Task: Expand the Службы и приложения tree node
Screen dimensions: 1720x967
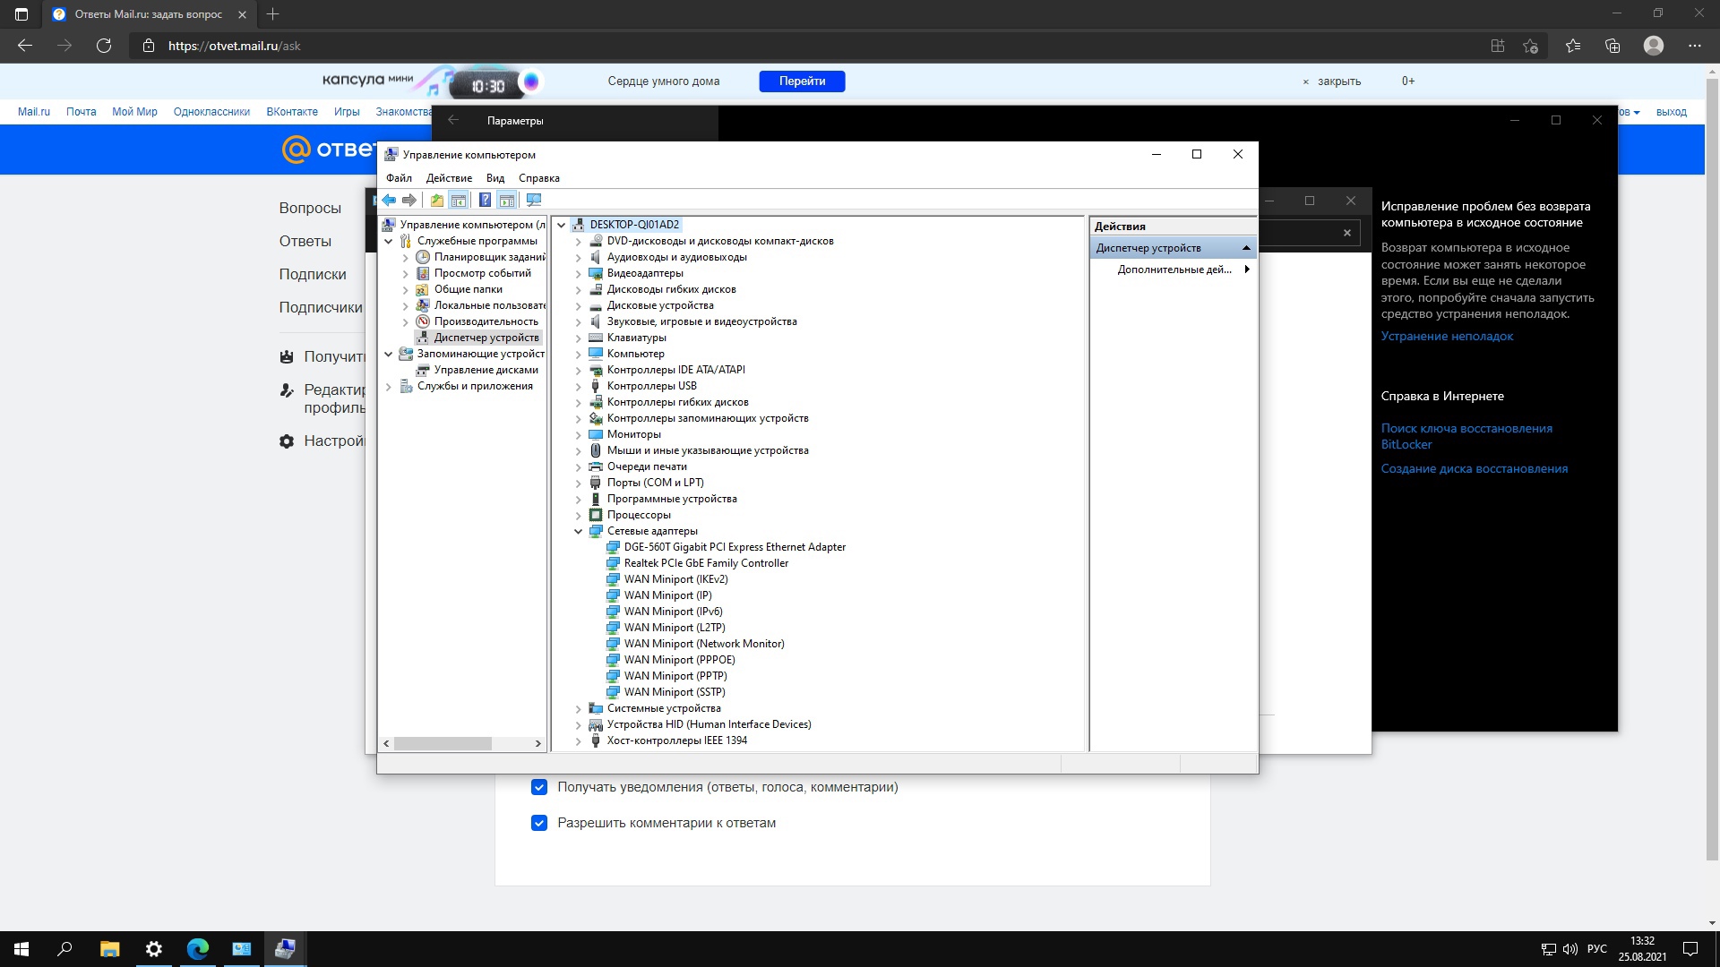Action: tap(389, 386)
